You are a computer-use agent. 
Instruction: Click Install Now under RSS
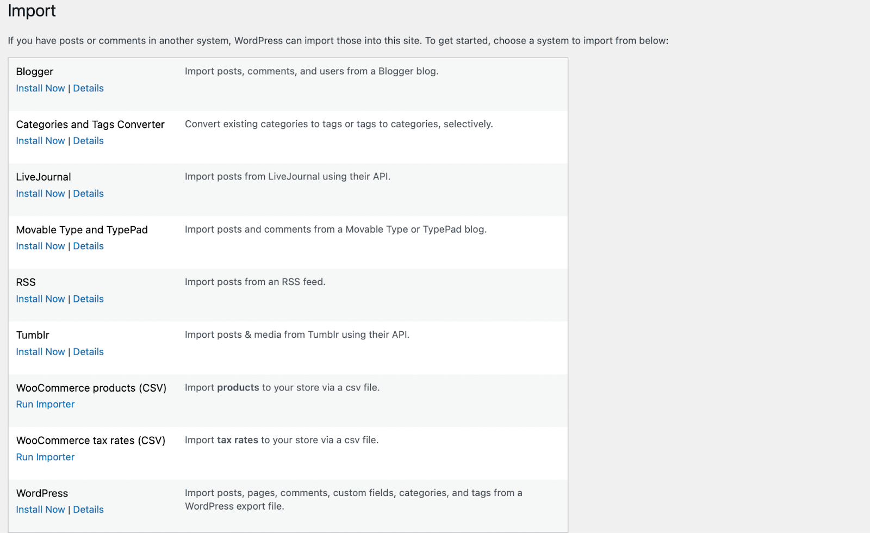pos(40,299)
